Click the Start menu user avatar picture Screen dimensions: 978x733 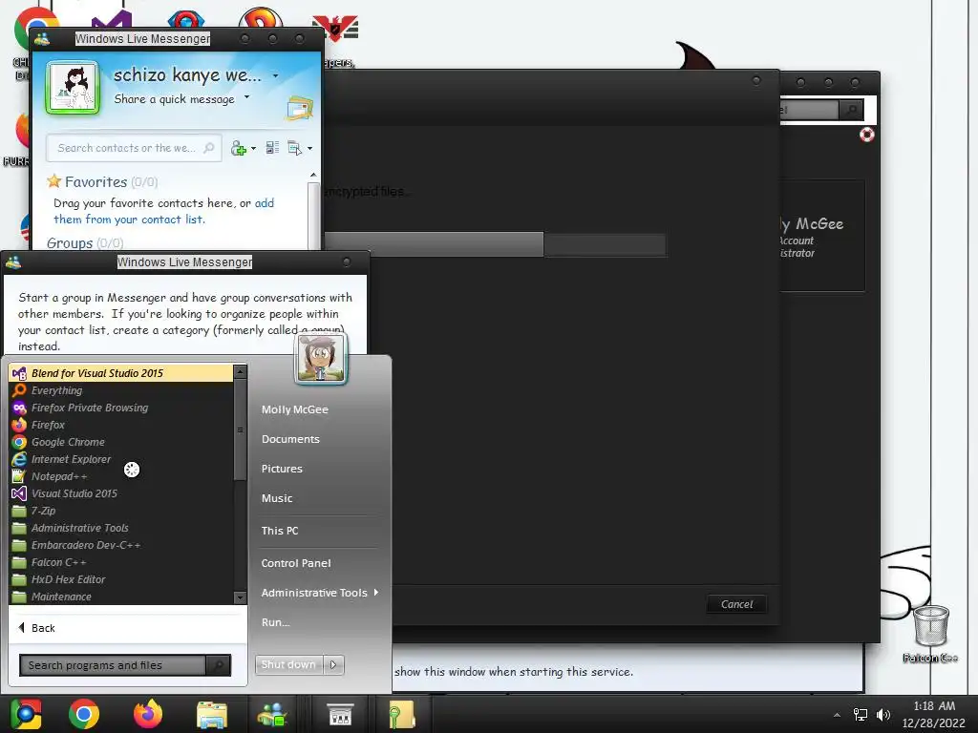click(x=321, y=359)
